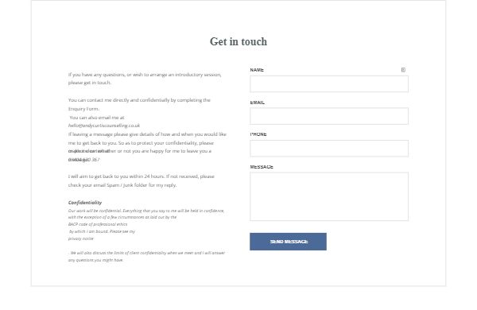Click the phone number under leaving a message
This screenshot has height=310, width=477.
pyautogui.click(x=84, y=160)
